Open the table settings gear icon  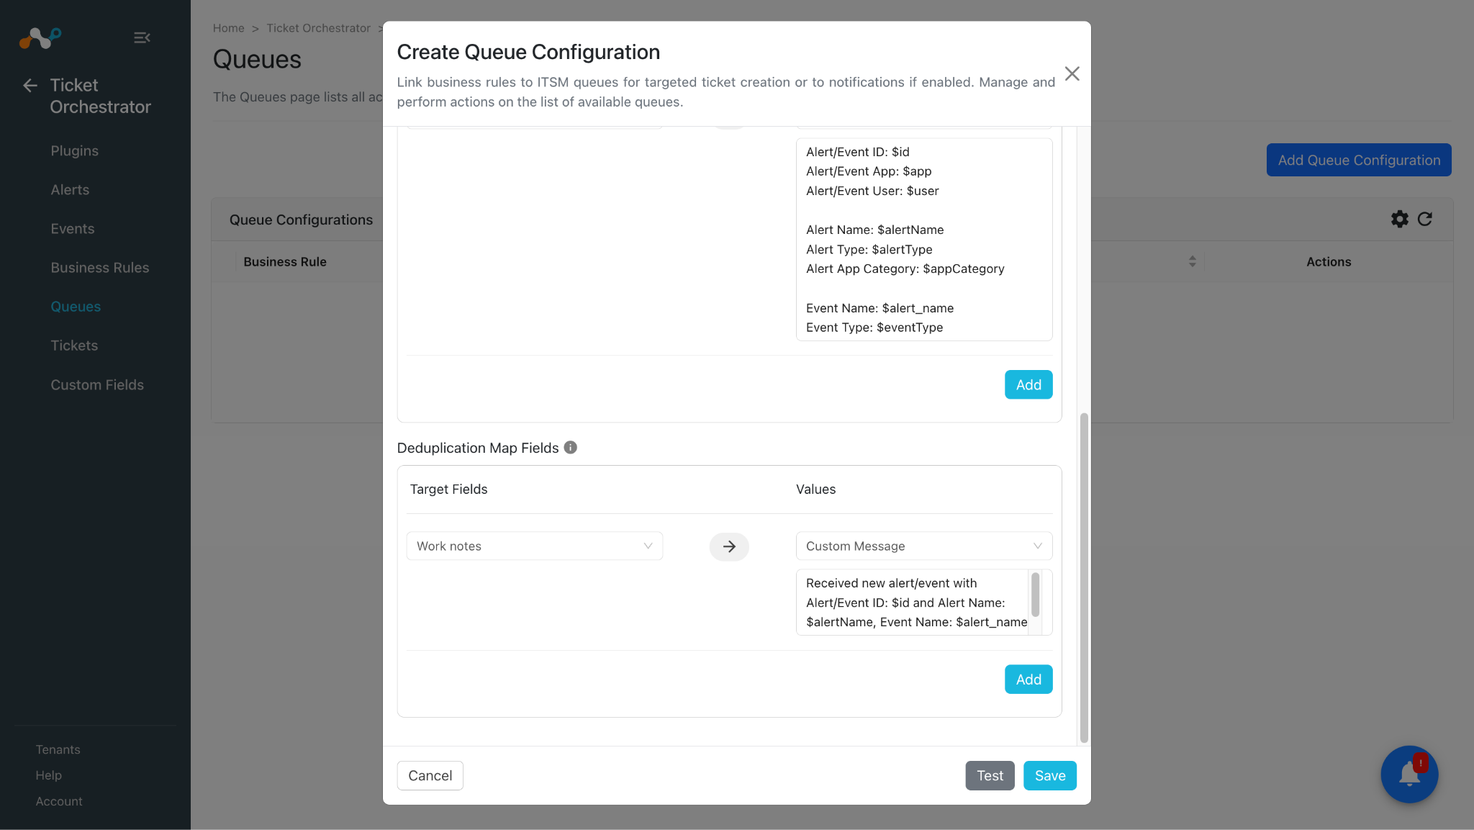click(1399, 219)
